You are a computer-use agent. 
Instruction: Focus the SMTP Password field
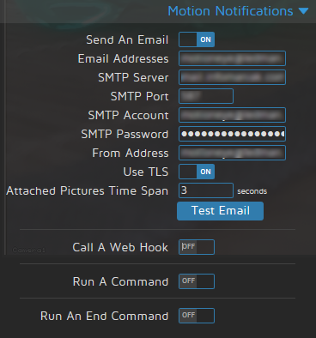(232, 134)
